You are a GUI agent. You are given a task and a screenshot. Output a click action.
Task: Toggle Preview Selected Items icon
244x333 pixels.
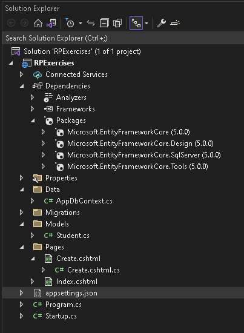pyautogui.click(x=175, y=23)
